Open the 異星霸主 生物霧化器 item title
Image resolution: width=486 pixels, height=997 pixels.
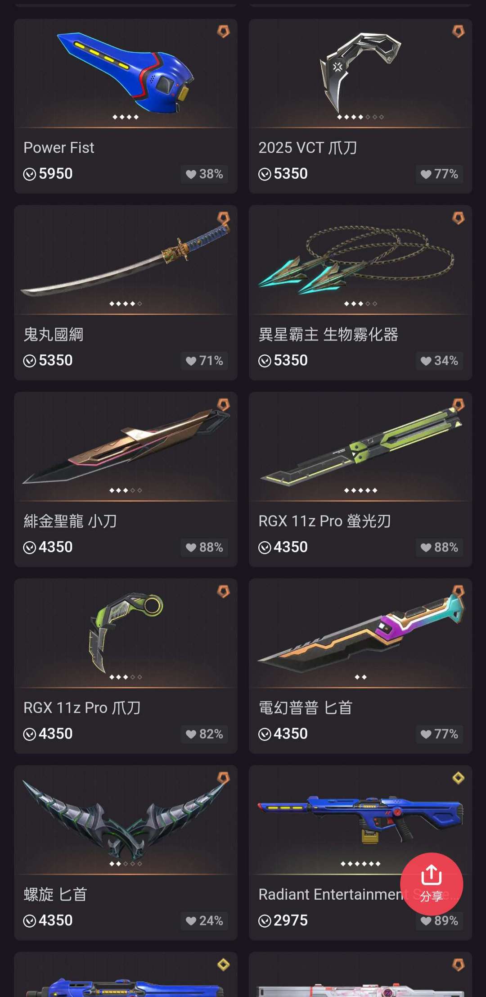tap(328, 335)
